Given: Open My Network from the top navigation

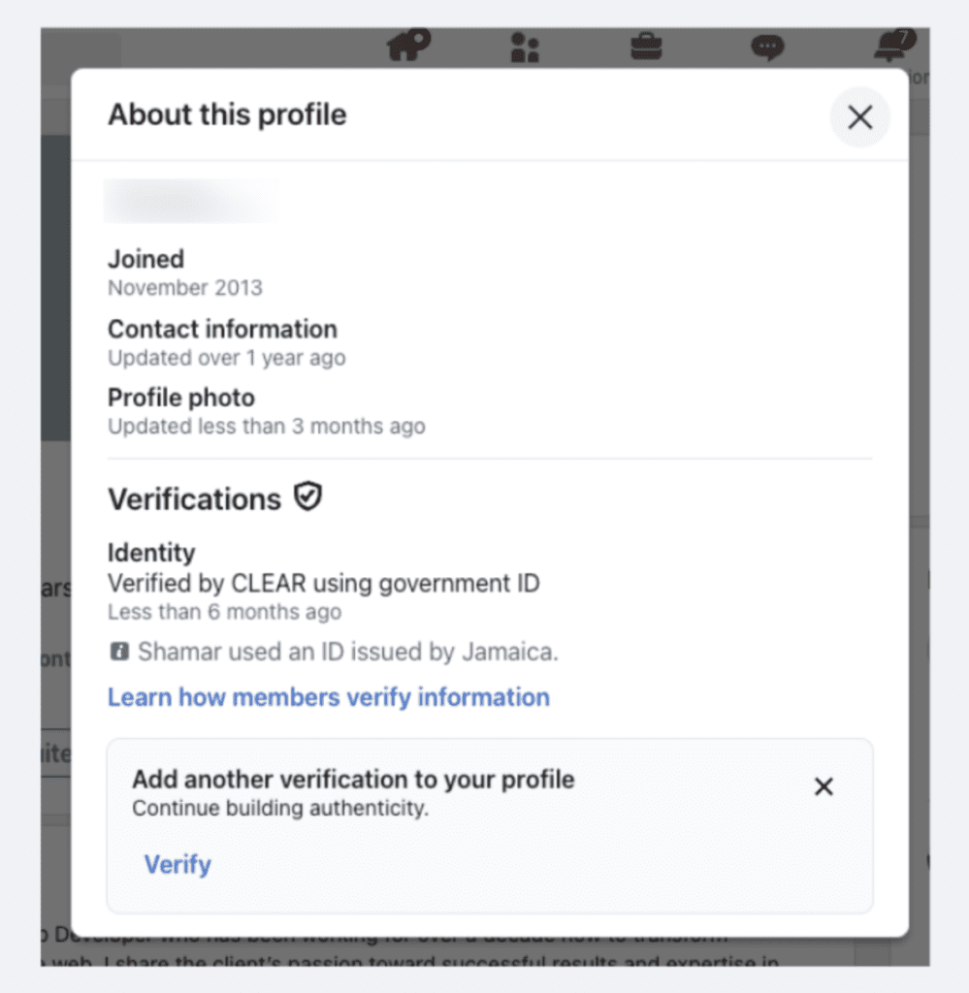Looking at the screenshot, I should pos(525,47).
